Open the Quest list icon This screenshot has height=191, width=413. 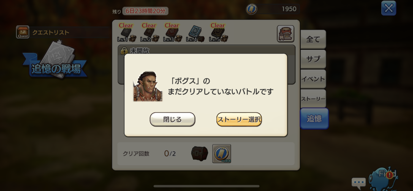point(23,32)
